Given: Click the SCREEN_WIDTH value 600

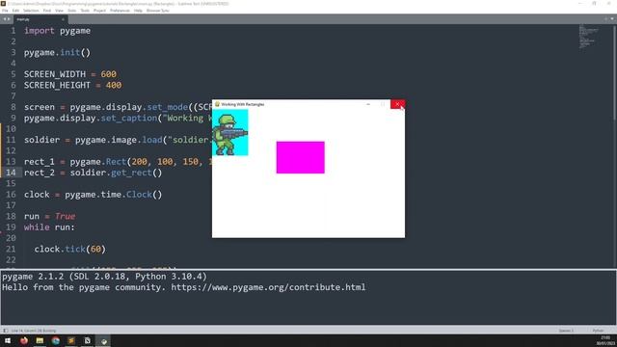Looking at the screenshot, I should pyautogui.click(x=109, y=74).
